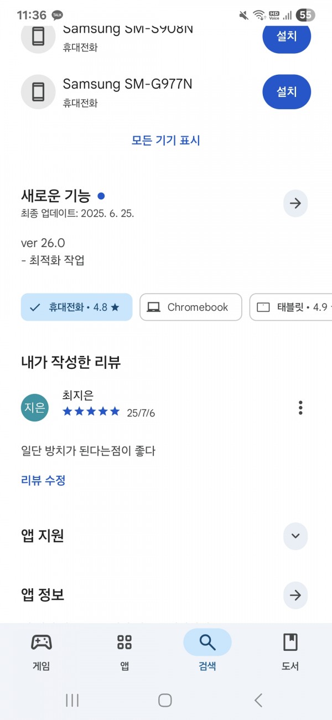Tap the Android back navigation arrow

click(258, 700)
